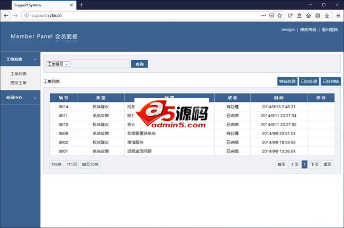Open 修改密码 link in header
The width and height of the screenshot is (344, 228).
click(x=308, y=30)
